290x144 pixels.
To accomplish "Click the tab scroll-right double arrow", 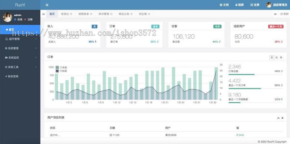I will (275, 14).
